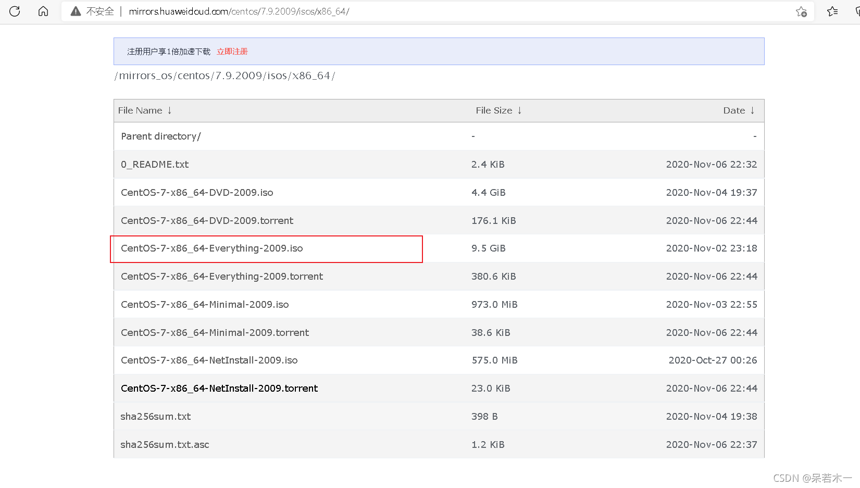Open 0_README.txt file link

tap(155, 165)
